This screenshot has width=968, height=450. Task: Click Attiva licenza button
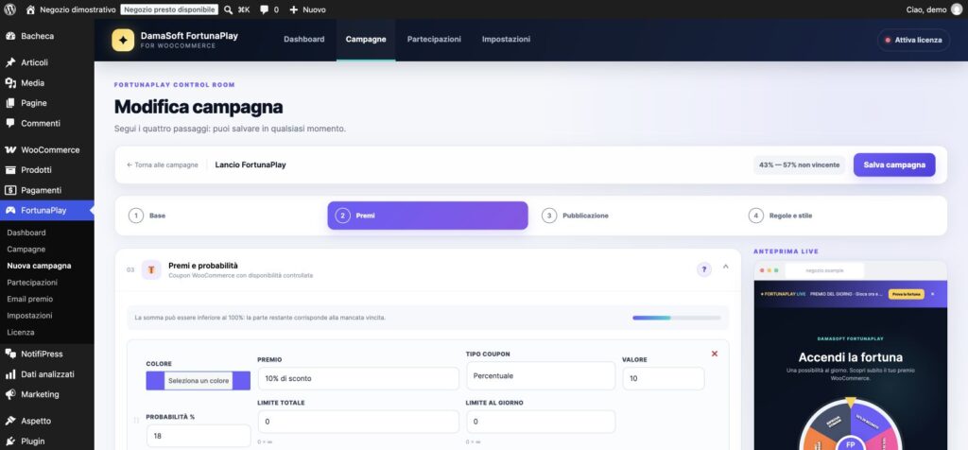(913, 40)
